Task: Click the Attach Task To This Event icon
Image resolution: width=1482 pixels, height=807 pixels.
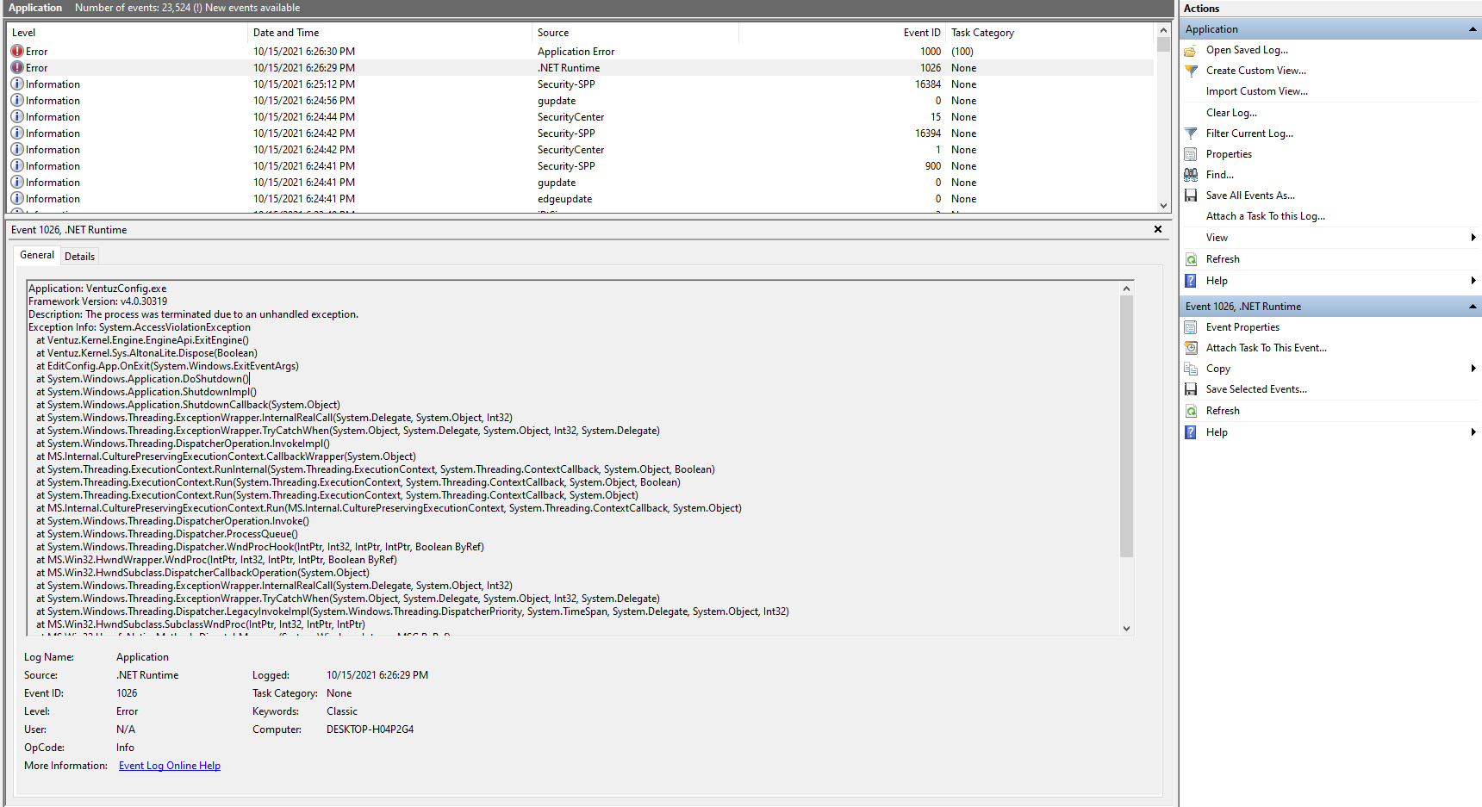Action: [1191, 348]
